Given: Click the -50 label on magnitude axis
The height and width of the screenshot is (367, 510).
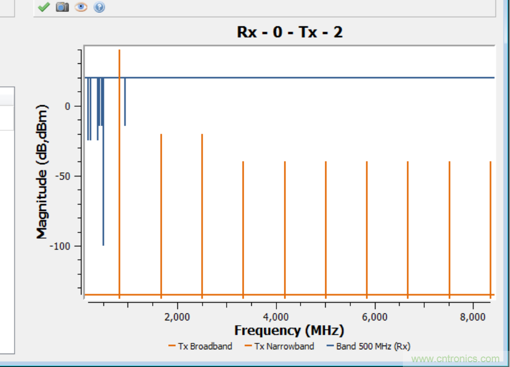Looking at the screenshot, I should point(63,177).
